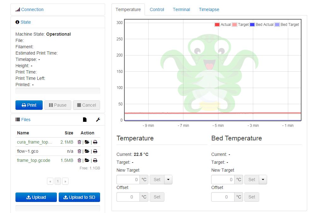Viewport: 310px width, 213px height.
Task: Load flow~1.gco using folder icon
Action: point(87,151)
